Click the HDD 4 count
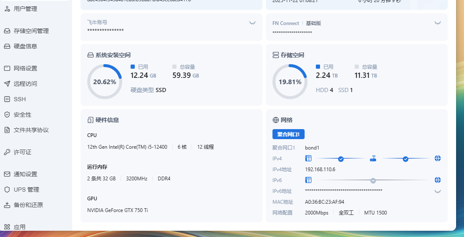Image resolution: width=464 pixels, height=237 pixels. (325, 90)
